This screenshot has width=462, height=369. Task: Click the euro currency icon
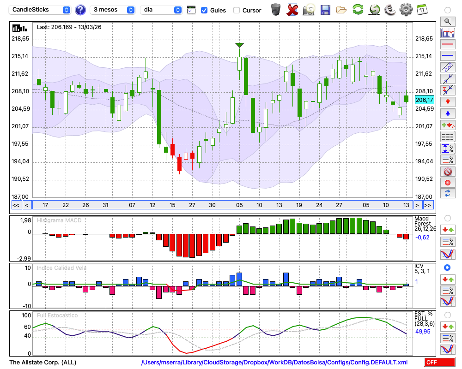pyautogui.click(x=390, y=10)
